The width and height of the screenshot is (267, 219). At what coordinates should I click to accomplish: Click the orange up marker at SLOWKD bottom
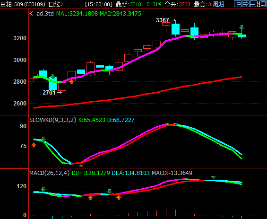tap(81, 166)
